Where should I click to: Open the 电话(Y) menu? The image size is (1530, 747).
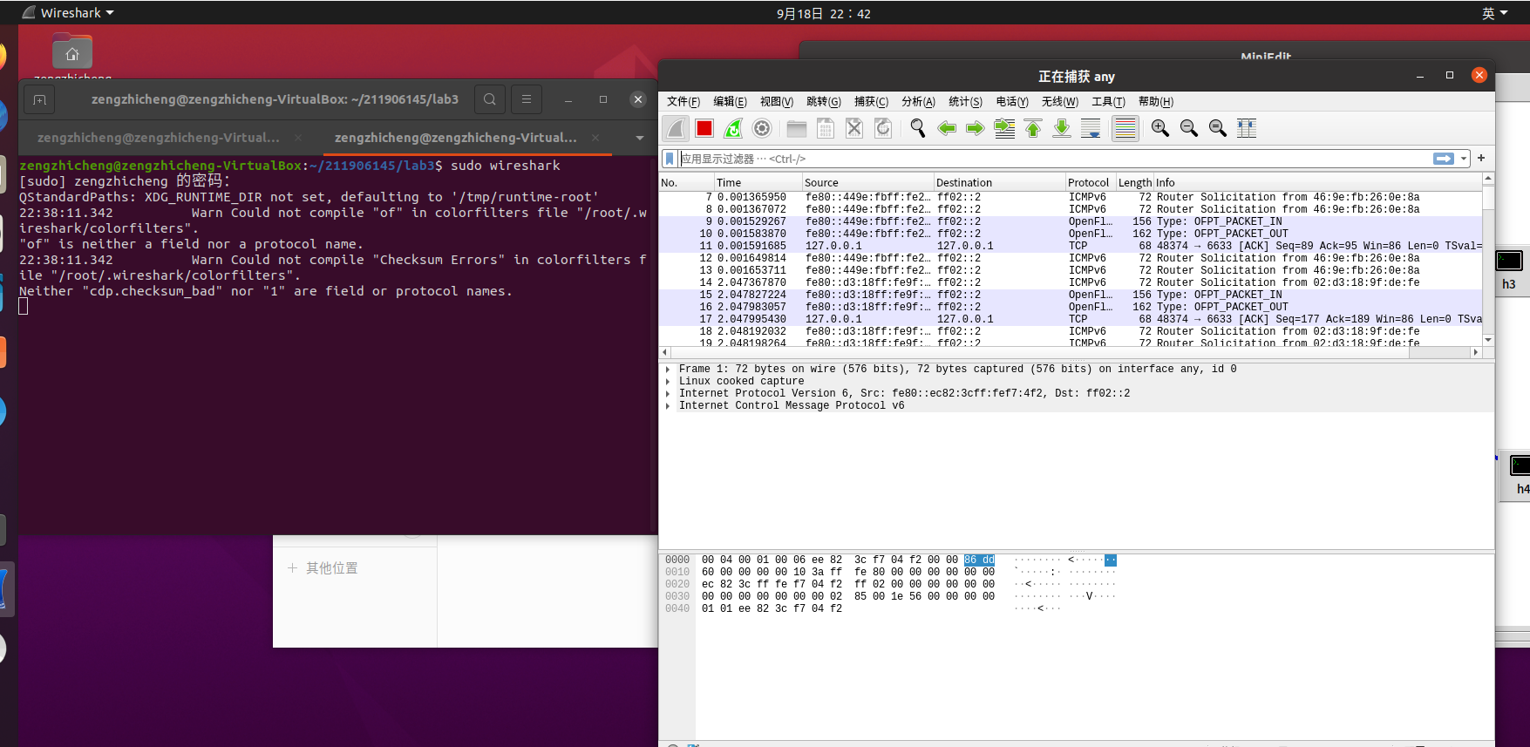[x=1013, y=102]
